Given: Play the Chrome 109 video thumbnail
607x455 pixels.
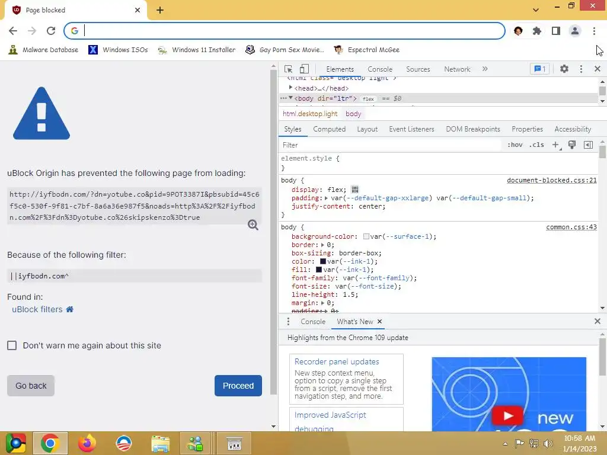Looking at the screenshot, I should (507, 416).
